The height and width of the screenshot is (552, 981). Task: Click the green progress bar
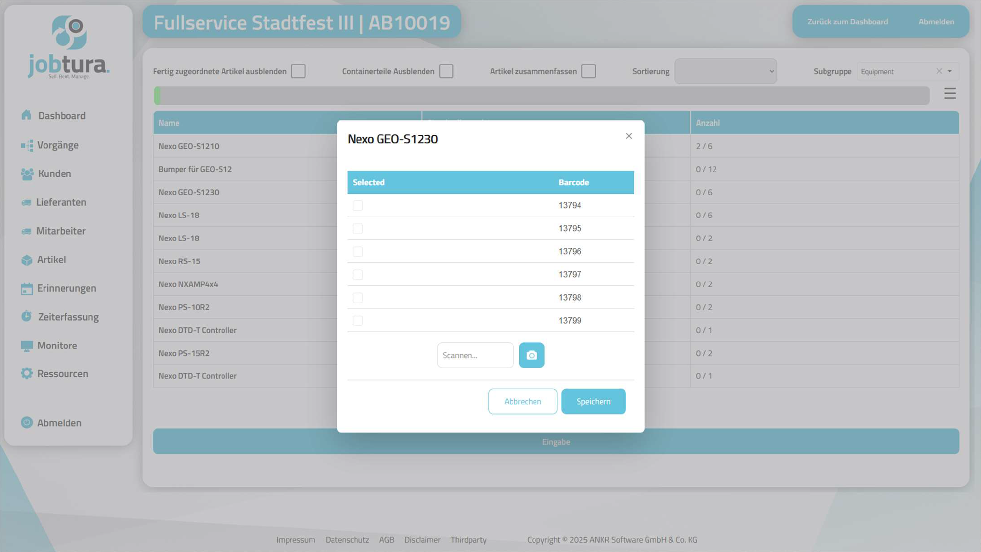[x=158, y=96]
